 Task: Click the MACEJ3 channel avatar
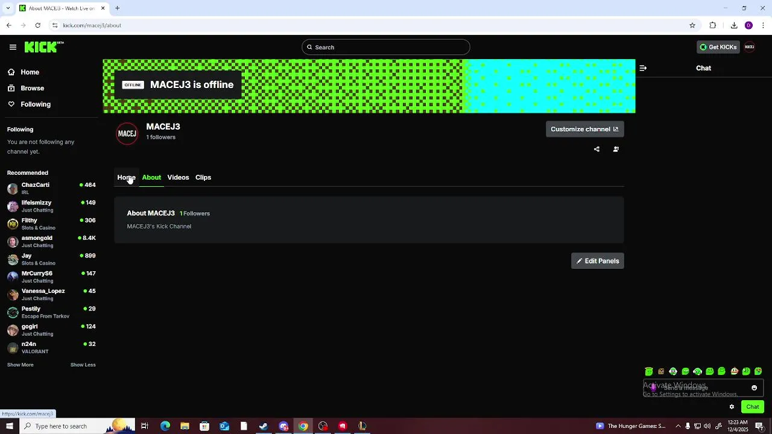tap(127, 133)
